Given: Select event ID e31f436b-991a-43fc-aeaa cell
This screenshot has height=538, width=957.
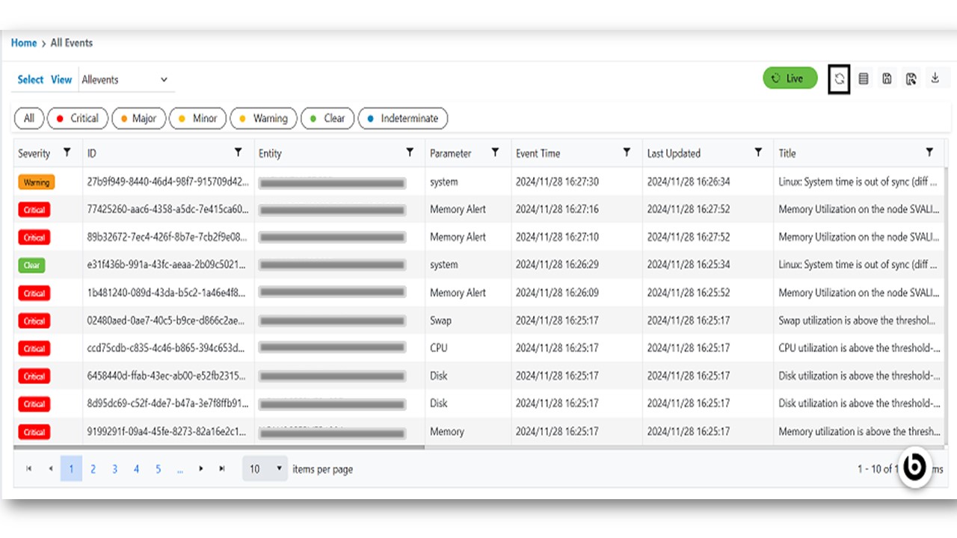Looking at the screenshot, I should coord(168,265).
